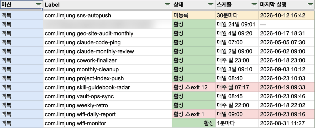
Task: Click the 매일 08:40 schedule cell
Action: [x=237, y=78]
